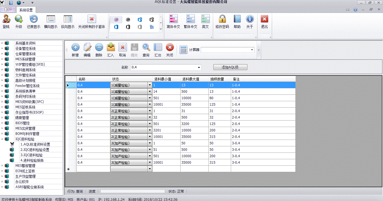Click the empty 名称 cell in new row
This screenshot has height=201, width=383.
pyautogui.click(x=93, y=169)
